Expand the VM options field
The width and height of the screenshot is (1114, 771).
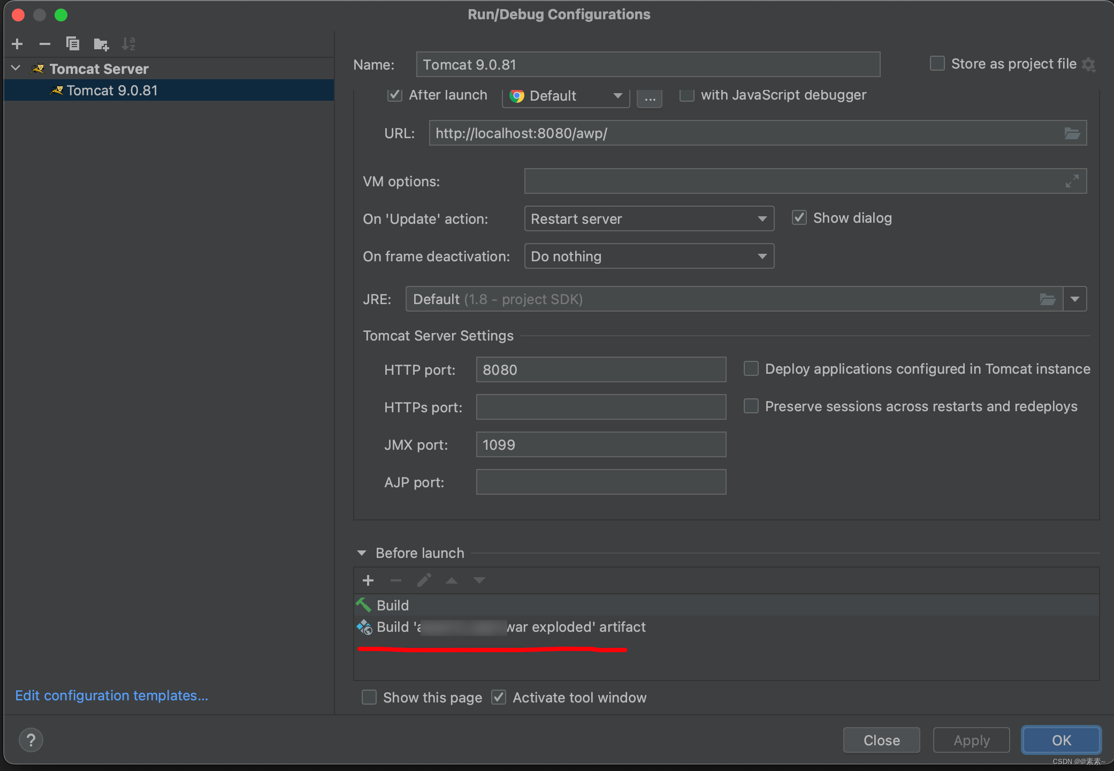click(1072, 182)
